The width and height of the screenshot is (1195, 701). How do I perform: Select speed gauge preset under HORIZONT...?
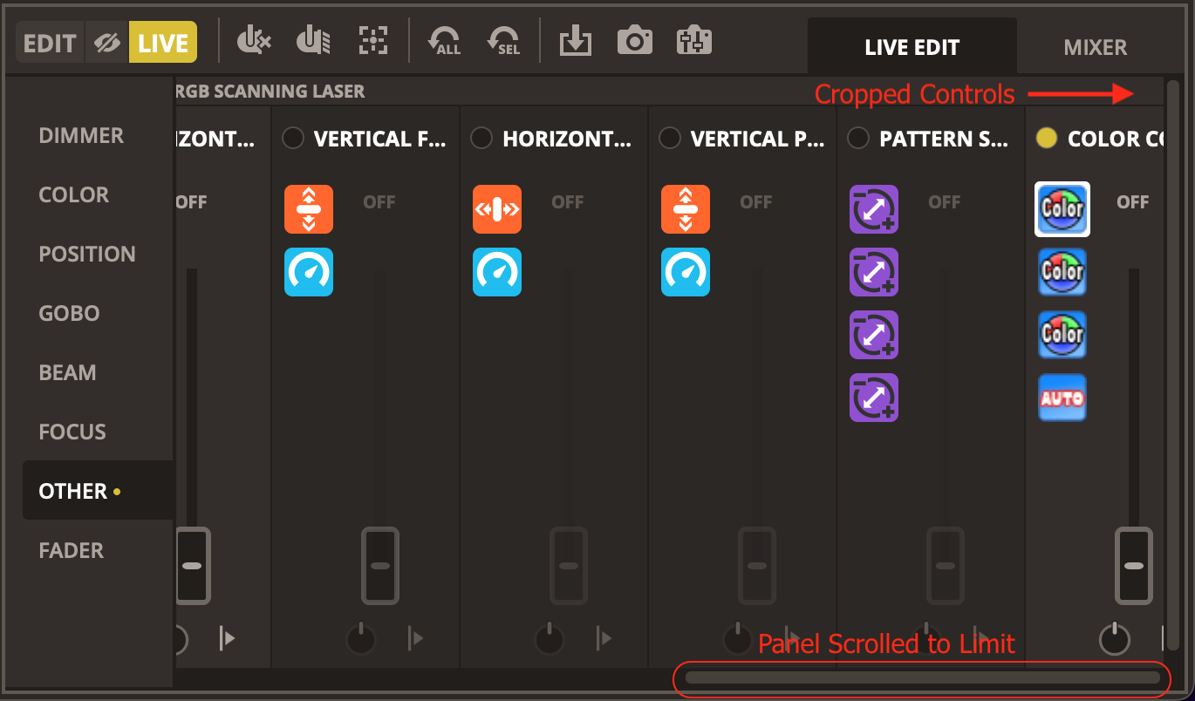tap(497, 272)
